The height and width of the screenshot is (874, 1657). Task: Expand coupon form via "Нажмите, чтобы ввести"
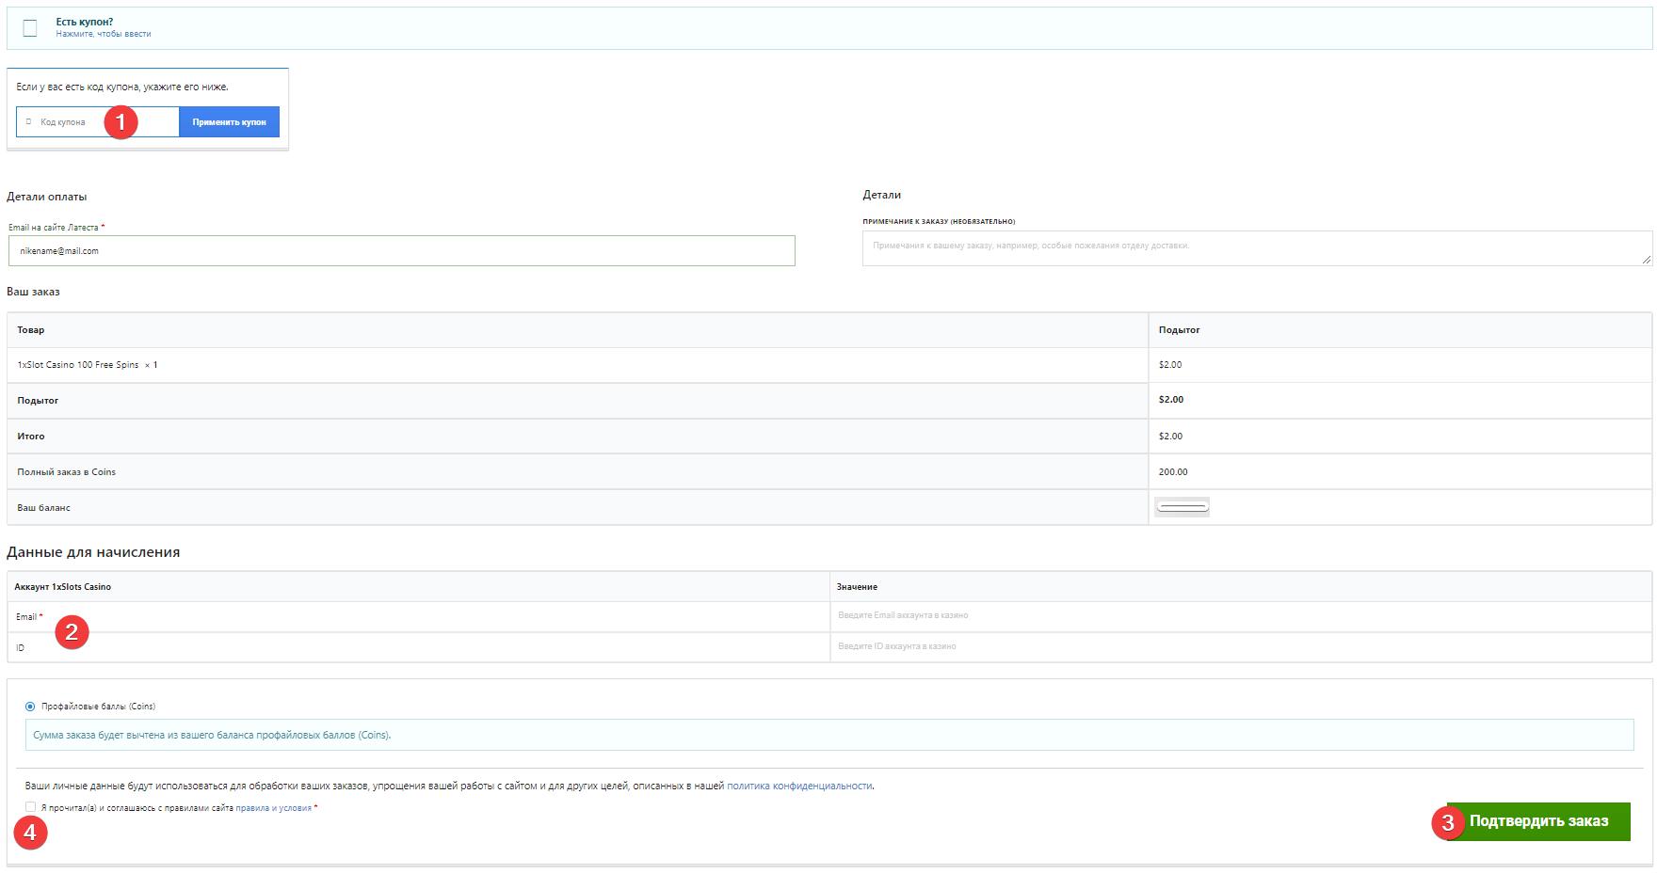(x=103, y=34)
